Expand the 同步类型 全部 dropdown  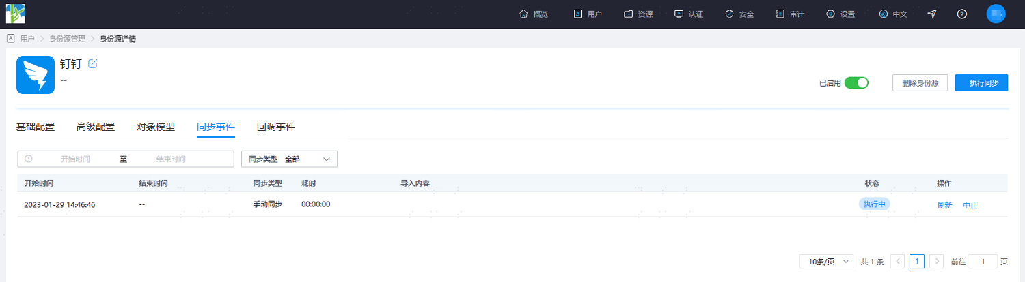290,159
